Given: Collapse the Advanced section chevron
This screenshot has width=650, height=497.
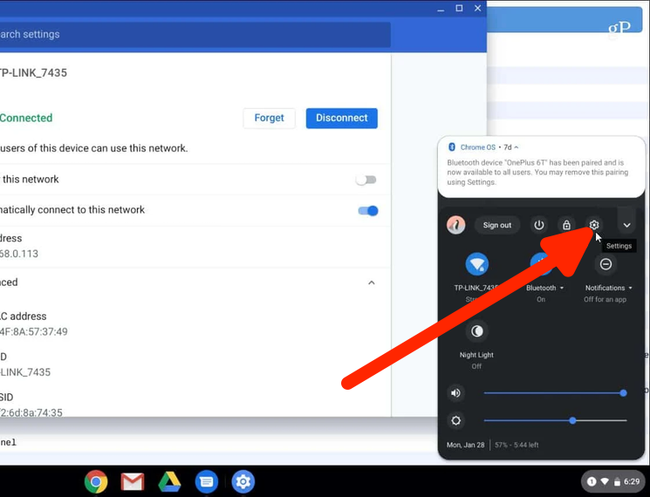Looking at the screenshot, I should [372, 283].
